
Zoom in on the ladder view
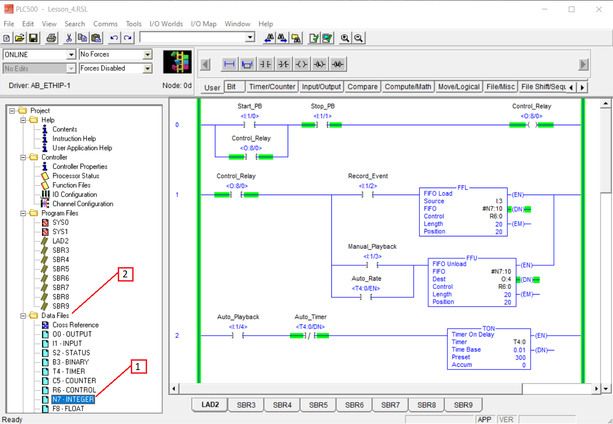click(x=345, y=38)
